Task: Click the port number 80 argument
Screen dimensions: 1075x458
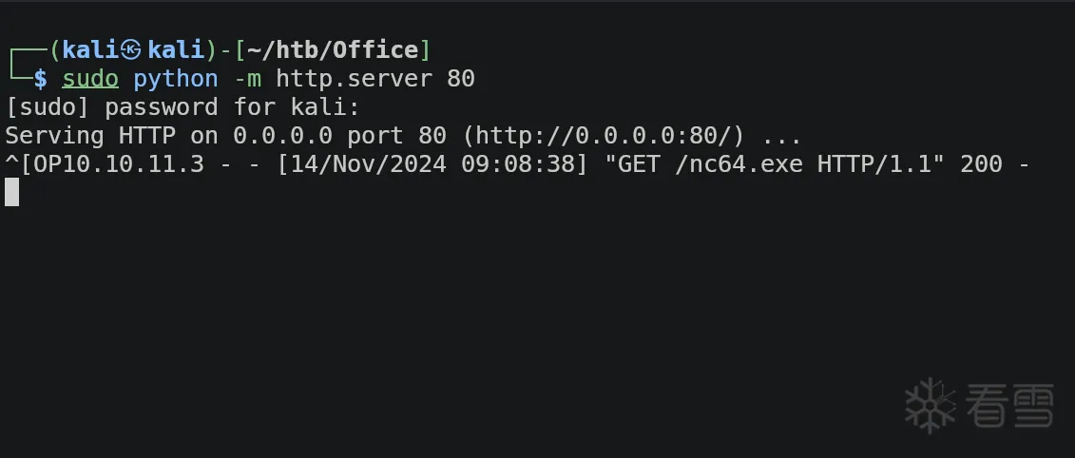Action: pos(461,79)
